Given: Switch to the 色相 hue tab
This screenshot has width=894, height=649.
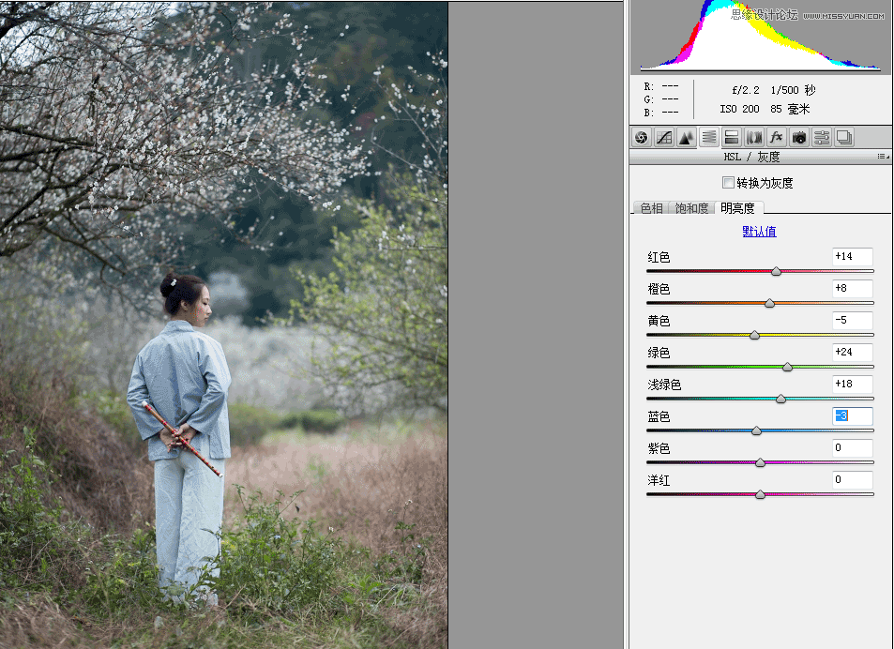Looking at the screenshot, I should 651,207.
